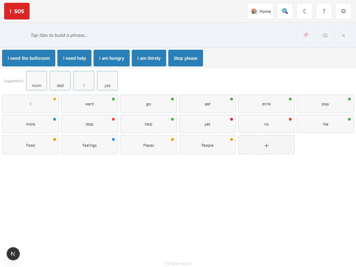The image size is (356, 267).
Task: Select the 'I need the bathroom' quick phrase
Action: tap(29, 58)
